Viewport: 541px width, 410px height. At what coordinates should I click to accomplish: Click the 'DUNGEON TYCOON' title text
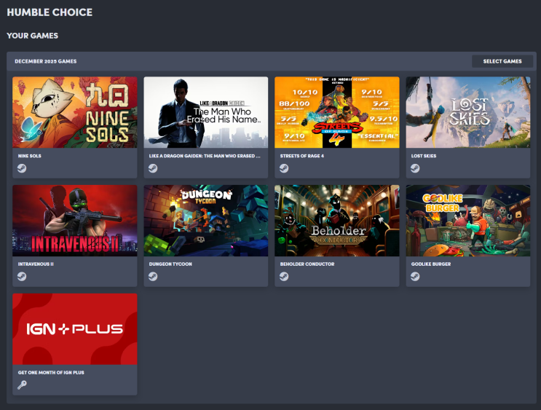[170, 264]
